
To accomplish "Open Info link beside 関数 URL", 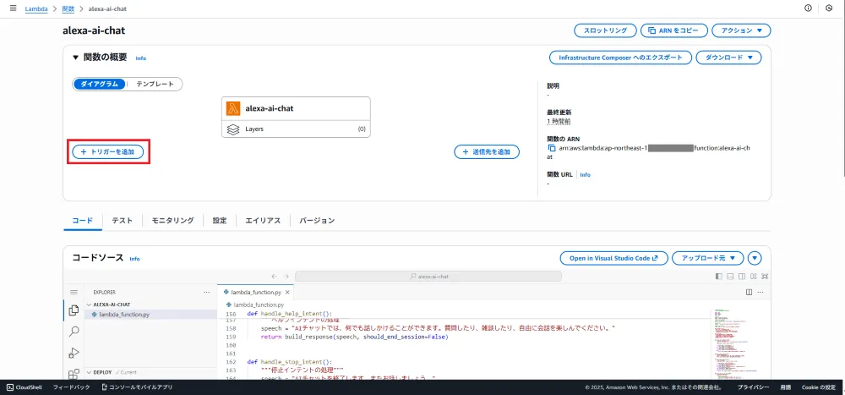I will pyautogui.click(x=586, y=175).
